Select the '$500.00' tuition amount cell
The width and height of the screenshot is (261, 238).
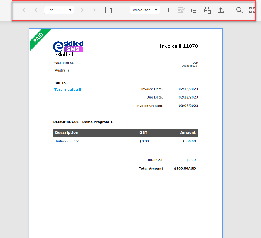point(189,141)
